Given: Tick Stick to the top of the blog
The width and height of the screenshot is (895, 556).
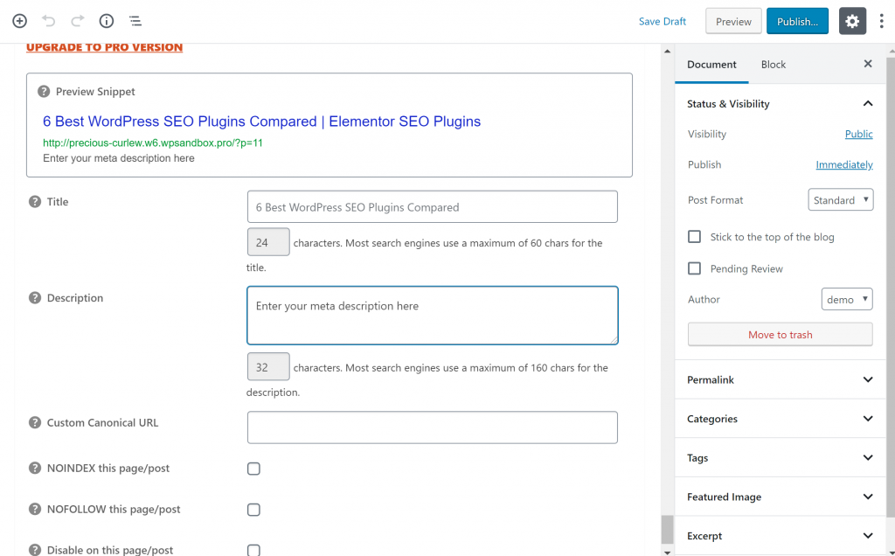Looking at the screenshot, I should point(695,237).
